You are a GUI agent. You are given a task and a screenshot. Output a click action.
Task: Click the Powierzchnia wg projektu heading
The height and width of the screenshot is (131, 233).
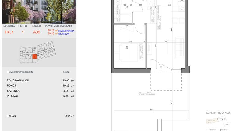click(20, 72)
